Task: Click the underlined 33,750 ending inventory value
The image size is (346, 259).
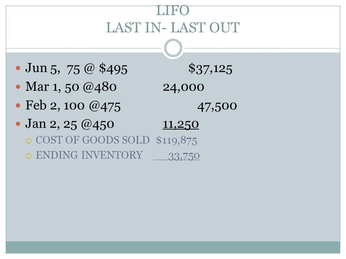Action: tap(184, 156)
